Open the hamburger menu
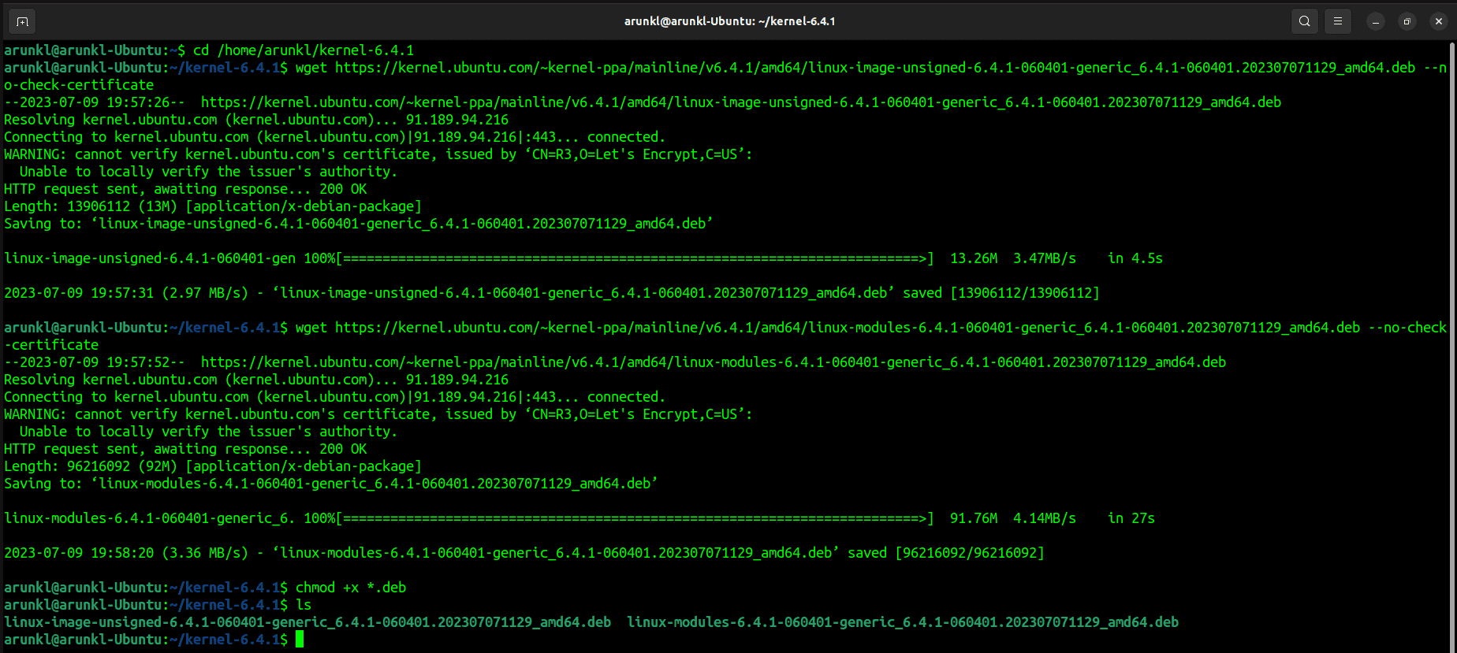 (1338, 21)
